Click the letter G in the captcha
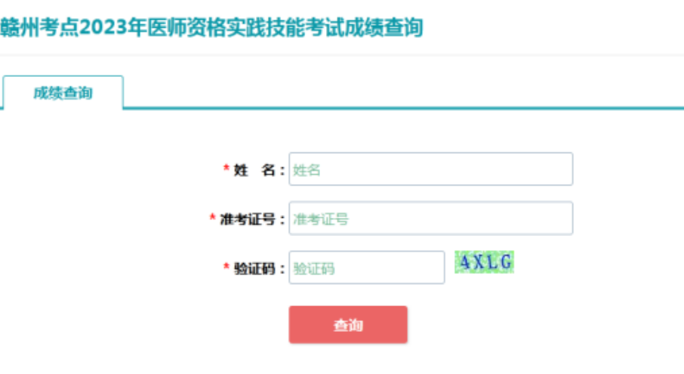Image resolution: width=684 pixels, height=374 pixels. pos(506,262)
